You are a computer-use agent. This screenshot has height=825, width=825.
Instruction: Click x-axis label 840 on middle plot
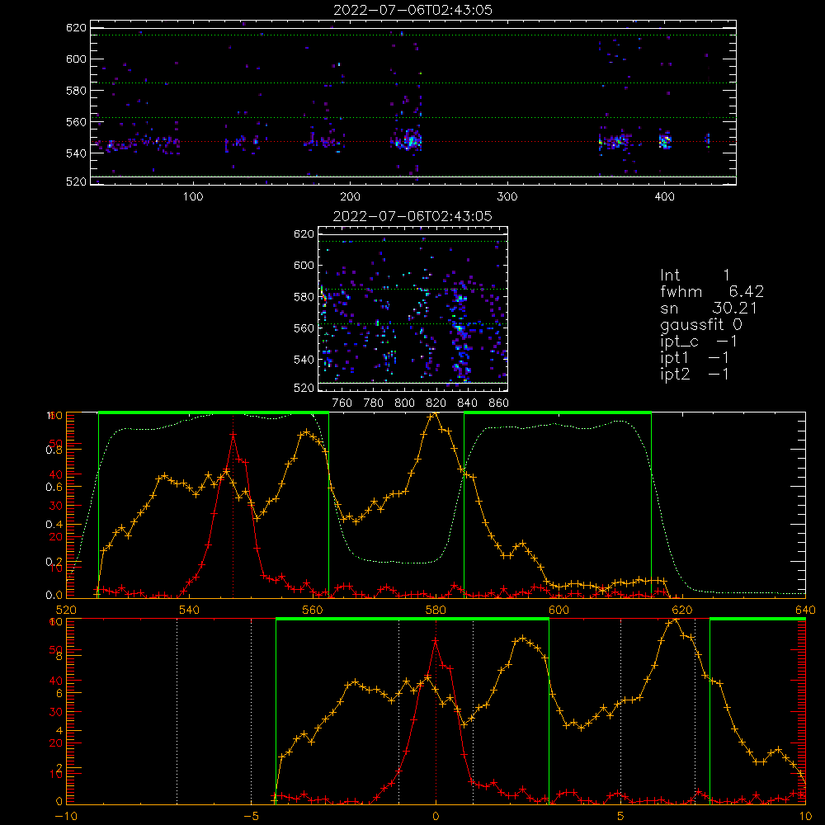pyautogui.click(x=467, y=403)
